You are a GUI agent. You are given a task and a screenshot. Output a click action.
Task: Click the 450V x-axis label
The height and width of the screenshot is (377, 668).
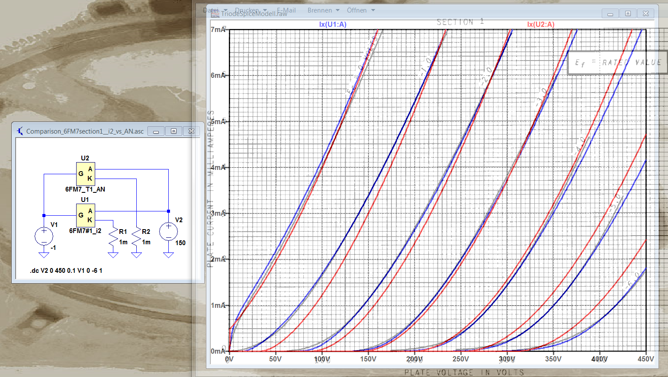point(646,359)
